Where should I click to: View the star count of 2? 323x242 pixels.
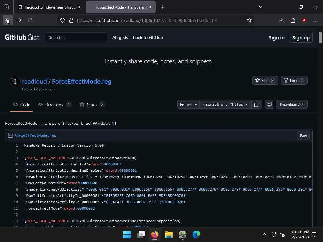click(272, 80)
